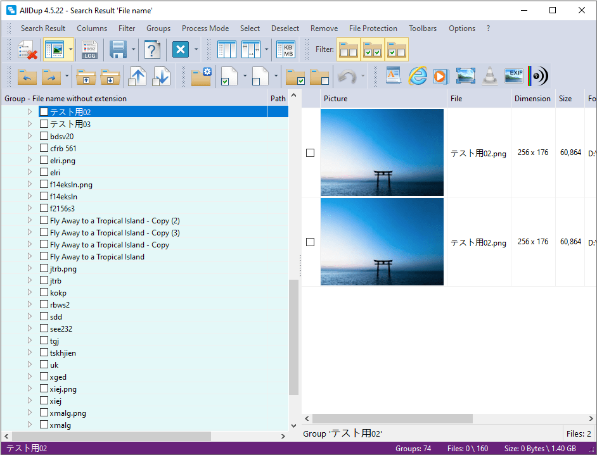Viewport: 597px width, 455px height.
Task: Open help via question mark icon
Action: point(152,49)
